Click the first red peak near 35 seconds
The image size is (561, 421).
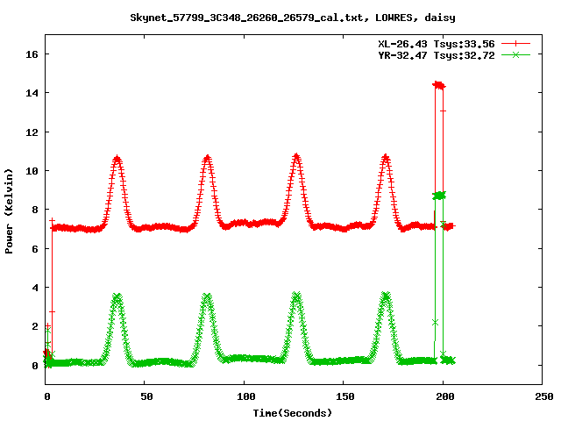pyautogui.click(x=117, y=160)
